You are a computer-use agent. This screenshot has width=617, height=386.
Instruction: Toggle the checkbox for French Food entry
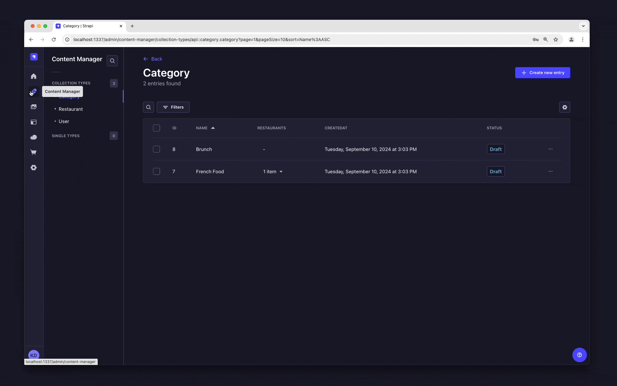click(x=156, y=171)
